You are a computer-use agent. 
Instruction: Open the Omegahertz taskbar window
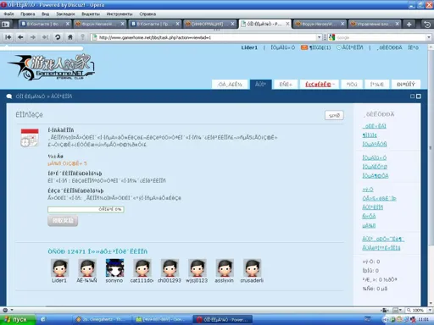[100, 320]
